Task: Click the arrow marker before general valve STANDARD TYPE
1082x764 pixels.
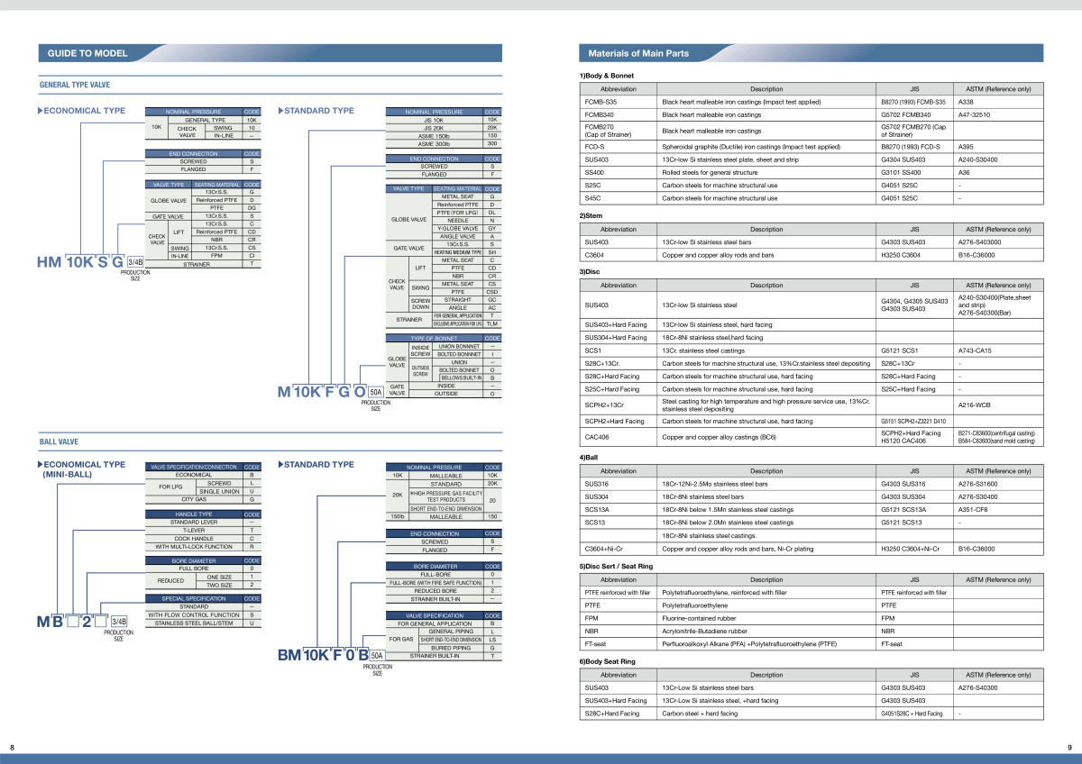Action: pos(280,111)
